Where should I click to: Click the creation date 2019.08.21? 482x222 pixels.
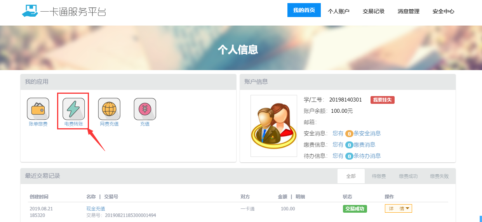pos(41,208)
